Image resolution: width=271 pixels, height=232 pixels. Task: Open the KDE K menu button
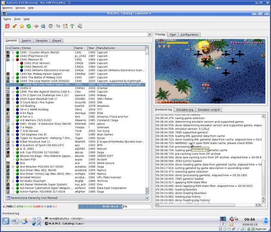pyautogui.click(x=6, y=221)
